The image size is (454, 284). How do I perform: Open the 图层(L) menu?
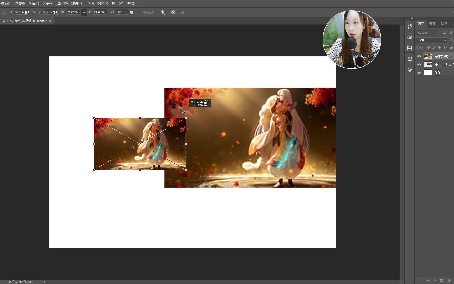(x=34, y=3)
